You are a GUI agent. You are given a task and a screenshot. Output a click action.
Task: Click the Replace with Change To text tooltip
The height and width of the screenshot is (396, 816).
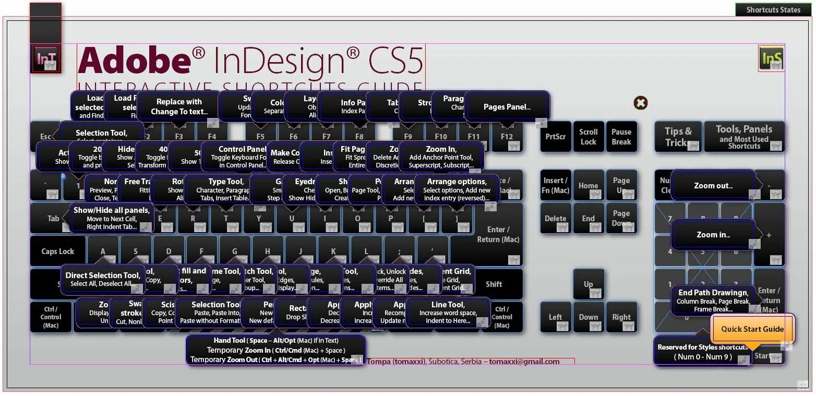(x=179, y=106)
